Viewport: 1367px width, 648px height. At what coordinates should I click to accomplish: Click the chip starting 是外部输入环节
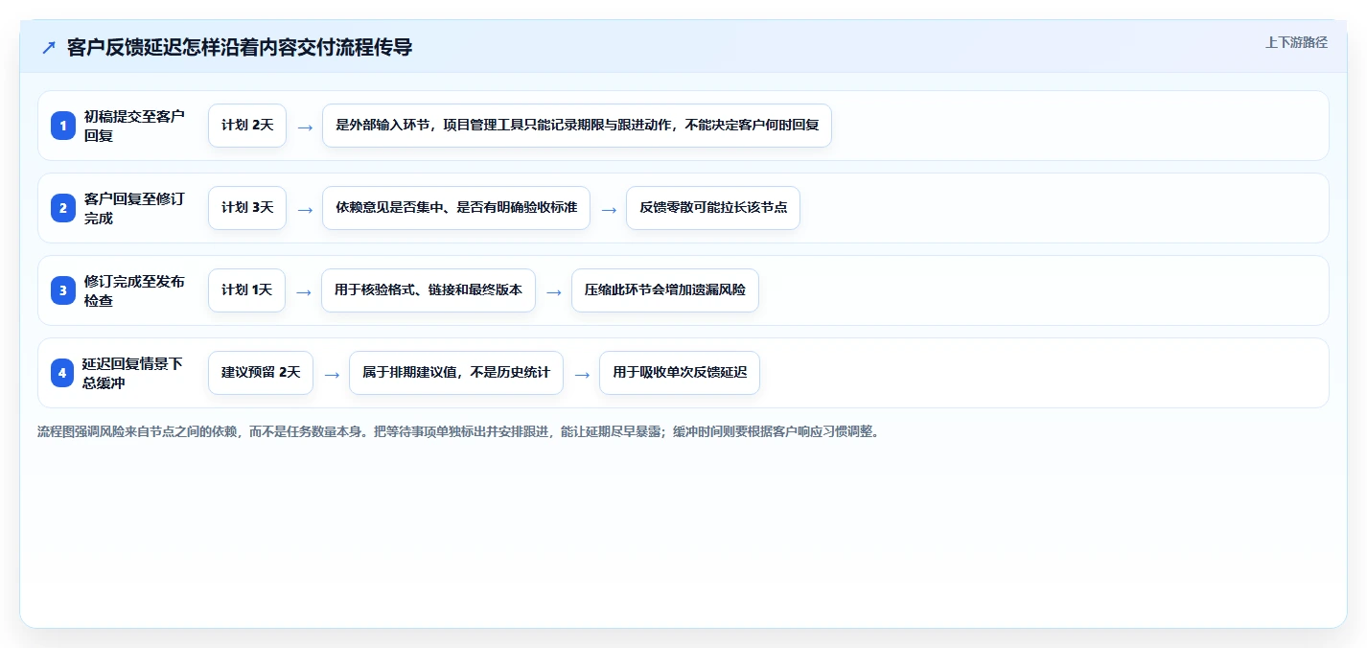pos(577,126)
